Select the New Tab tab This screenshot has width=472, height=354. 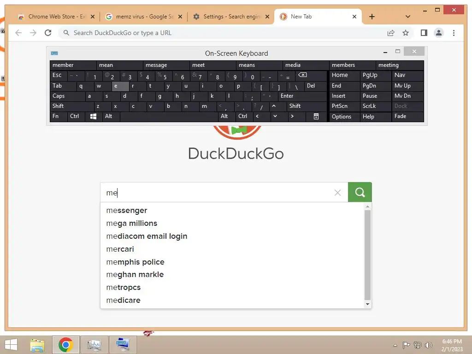coord(318,17)
